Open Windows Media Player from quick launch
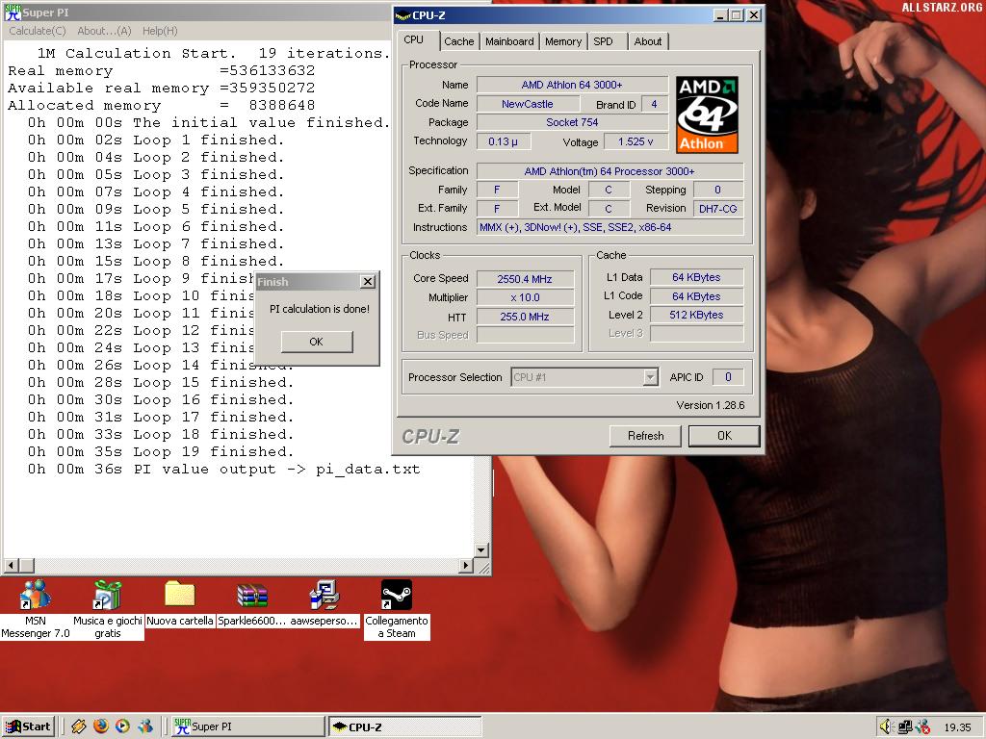Screen dimensions: 986x739 (122, 726)
